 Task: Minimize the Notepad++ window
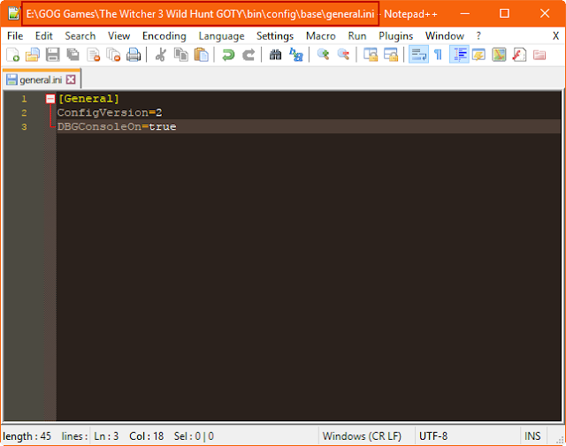click(465, 14)
